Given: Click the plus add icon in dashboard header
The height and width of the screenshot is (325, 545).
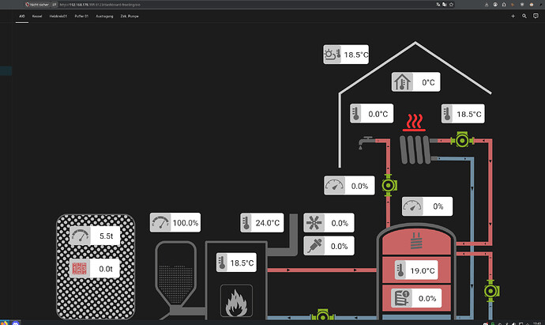Looking at the screenshot, I should pyautogui.click(x=513, y=16).
